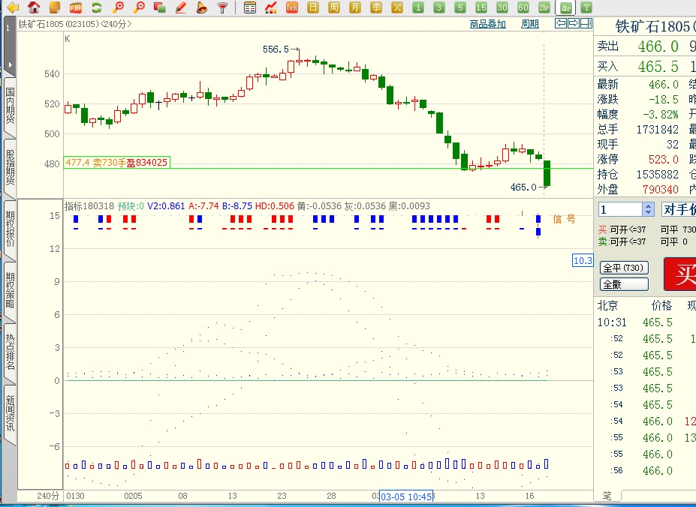Click the order quantity spinner arrows
The width and height of the screenshot is (696, 507).
(648, 209)
